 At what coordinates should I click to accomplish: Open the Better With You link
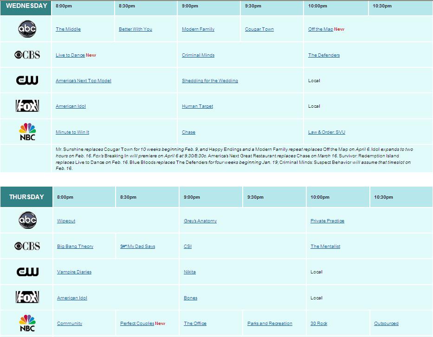click(x=136, y=29)
